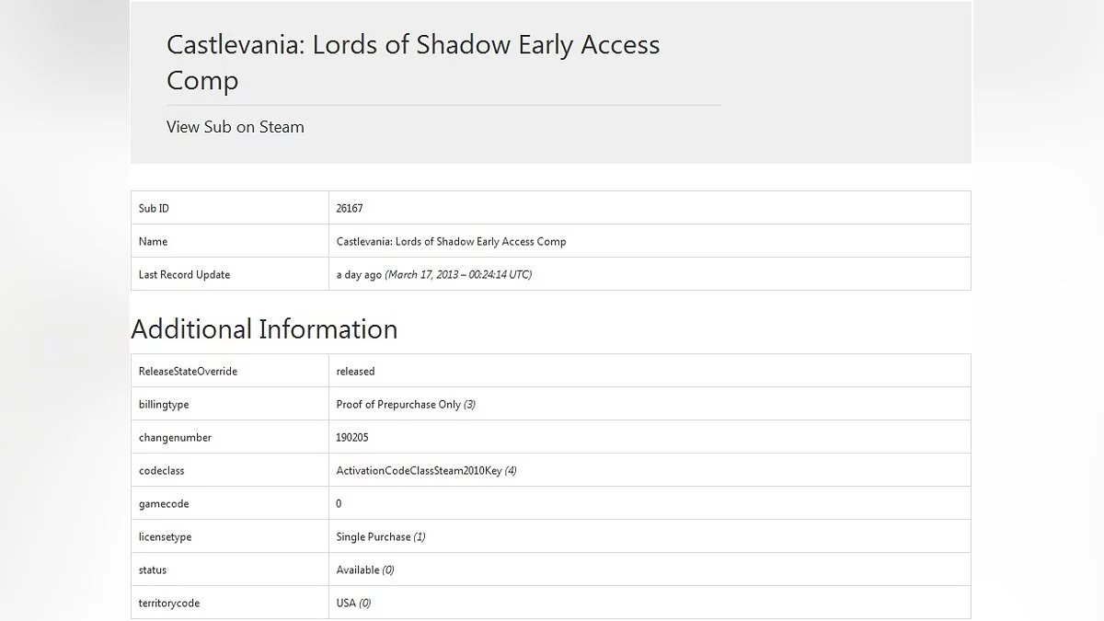
Task: Click the Last Record Update label
Action: pyautogui.click(x=184, y=275)
